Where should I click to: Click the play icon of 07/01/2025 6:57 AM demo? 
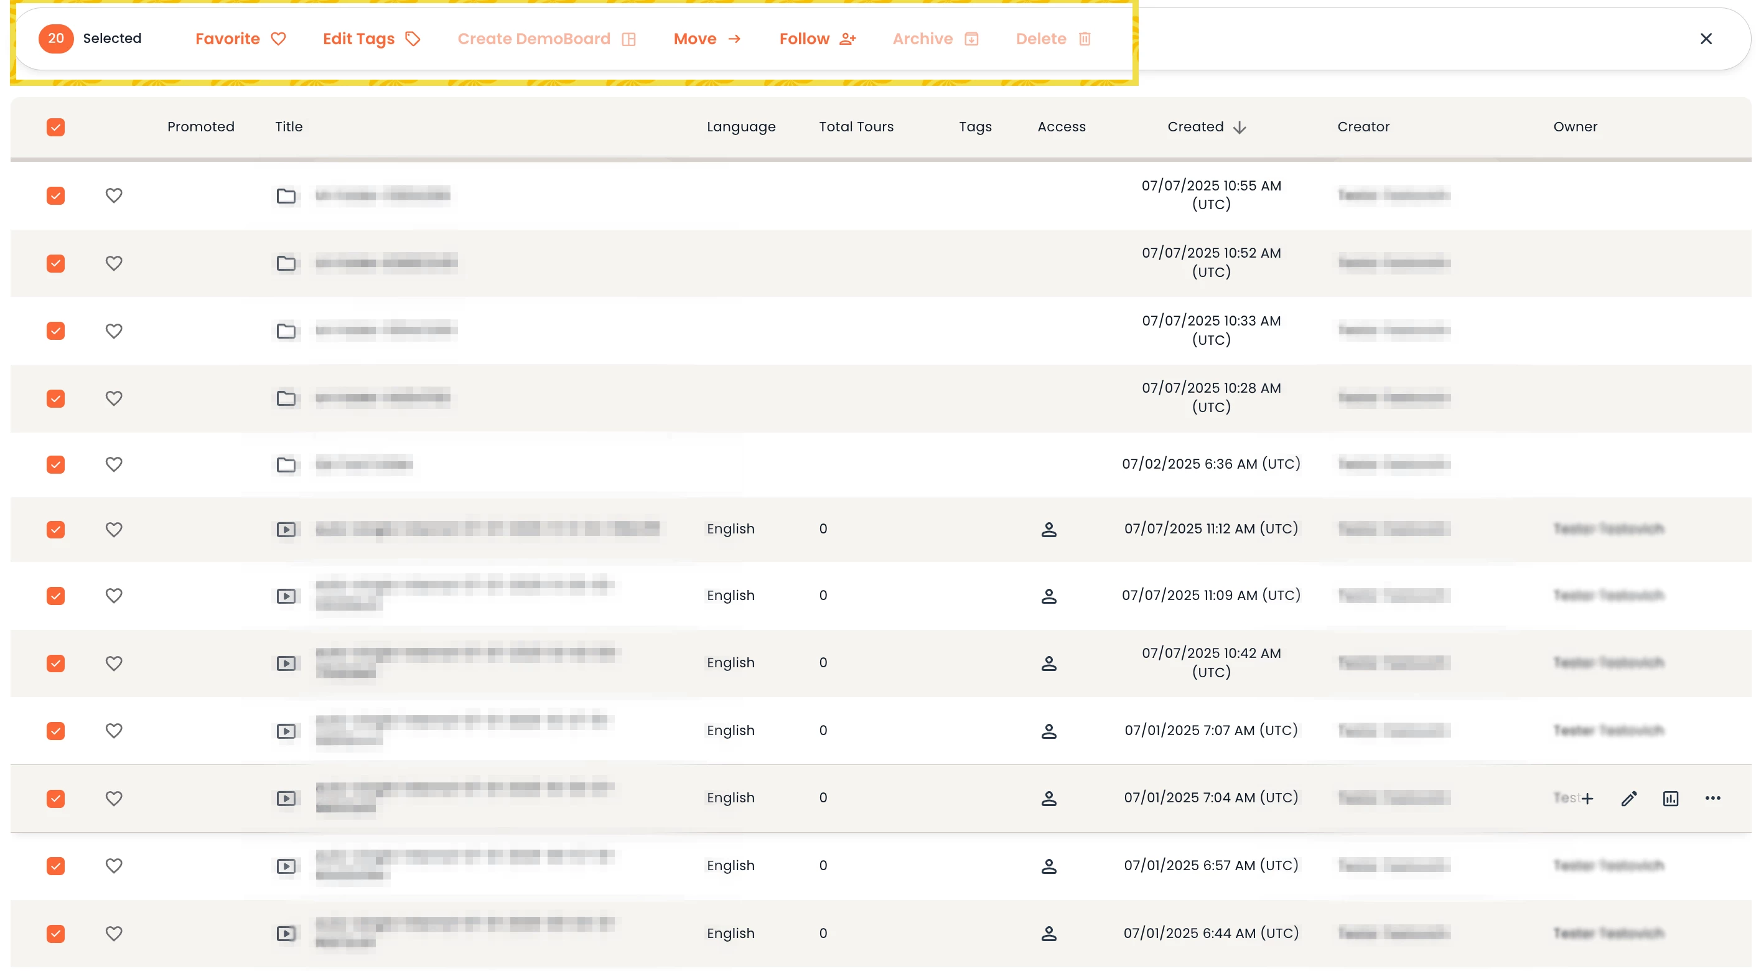(x=286, y=866)
